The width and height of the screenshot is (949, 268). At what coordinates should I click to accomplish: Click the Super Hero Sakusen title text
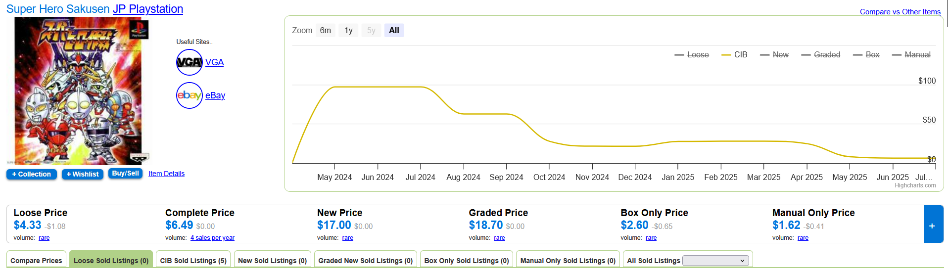pos(58,9)
